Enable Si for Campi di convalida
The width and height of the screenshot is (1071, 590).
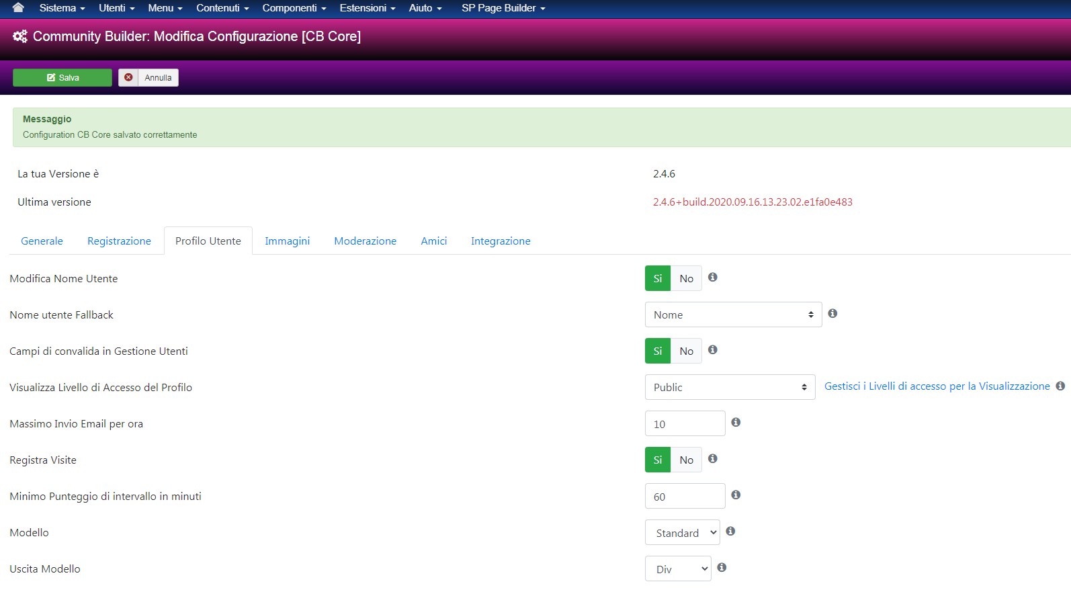coord(658,351)
